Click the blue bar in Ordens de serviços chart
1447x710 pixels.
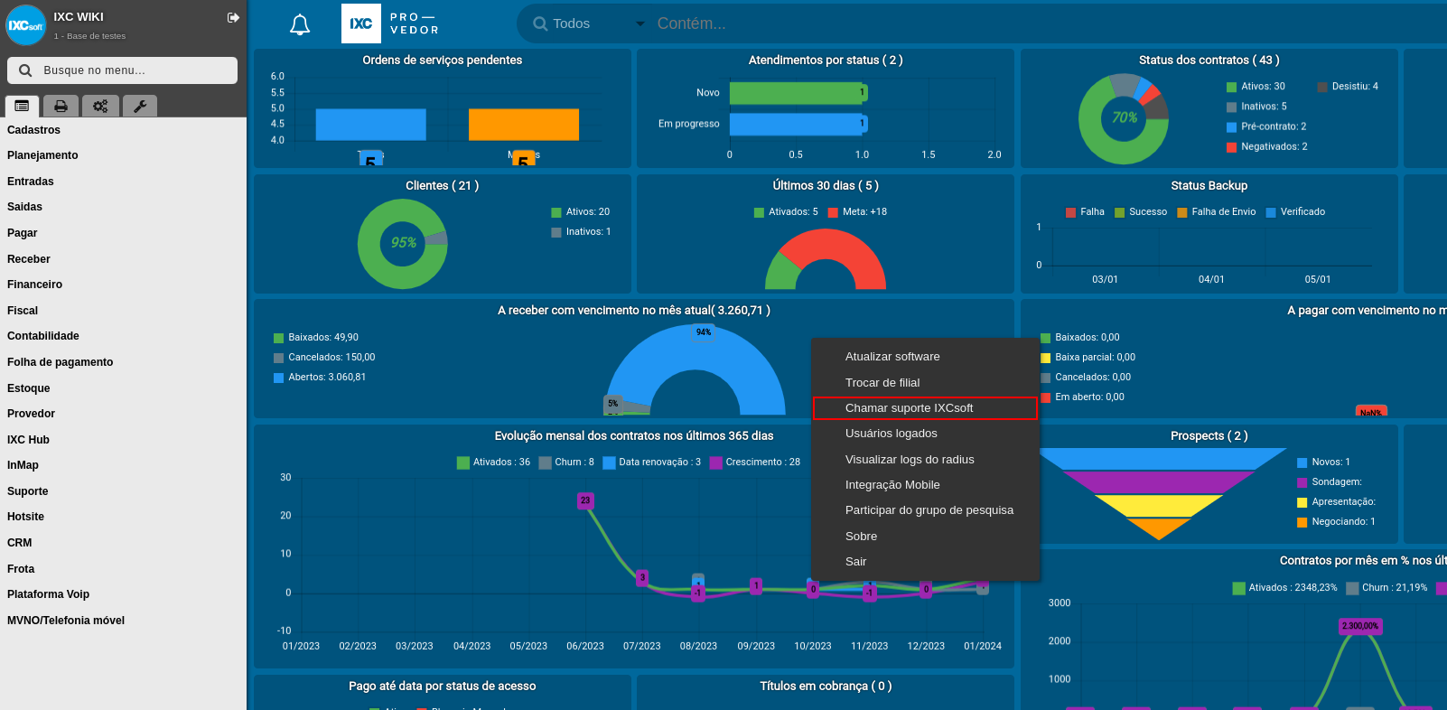tap(370, 125)
